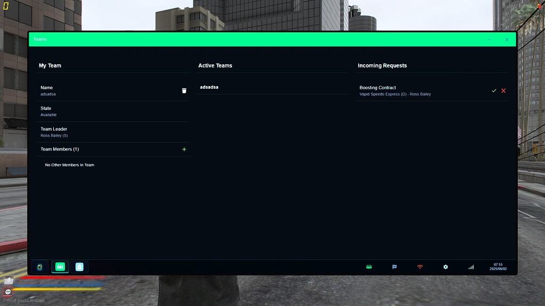Click the blue flag icon in tray
The image size is (545, 306).
point(394,267)
